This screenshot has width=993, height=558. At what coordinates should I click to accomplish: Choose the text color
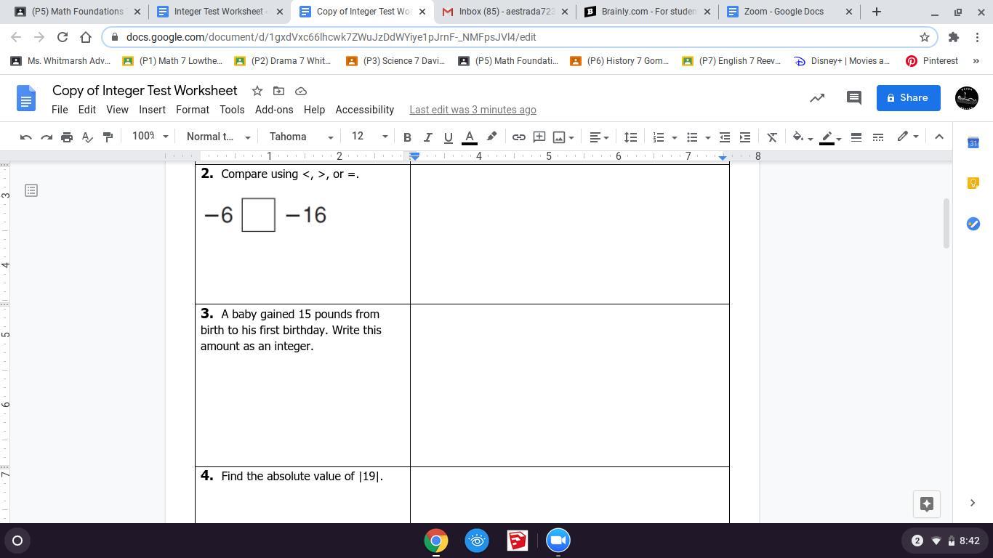coord(470,137)
